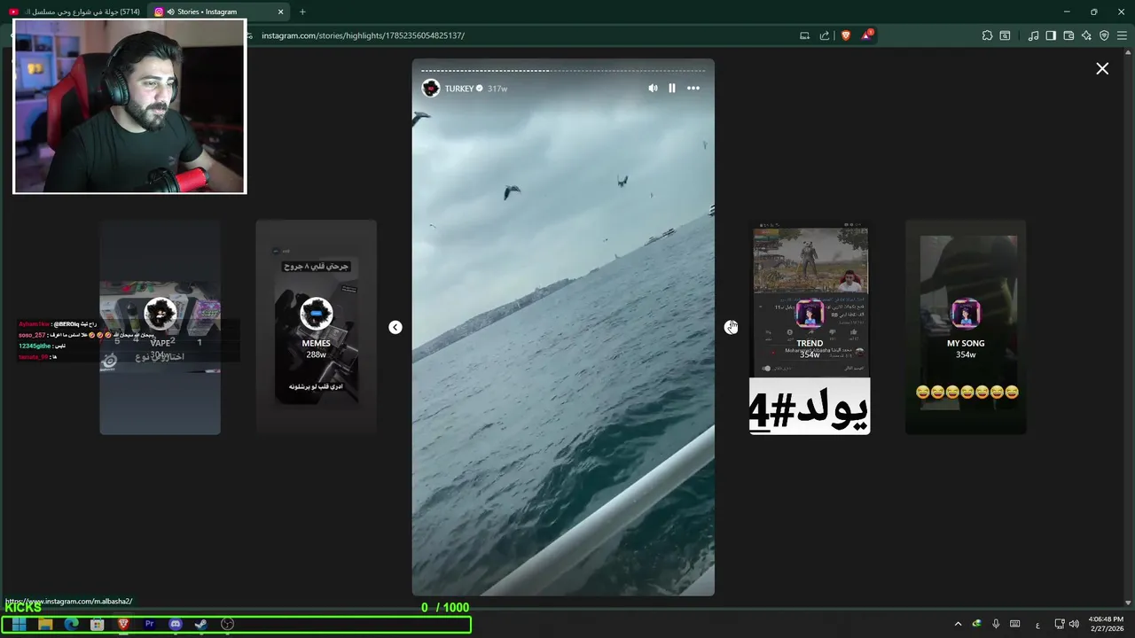This screenshot has height=638, width=1135.
Task: Open the touch keyboard tray icon
Action: point(1015,624)
